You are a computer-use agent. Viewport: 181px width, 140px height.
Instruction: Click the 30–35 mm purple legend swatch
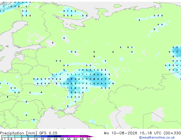64,136
